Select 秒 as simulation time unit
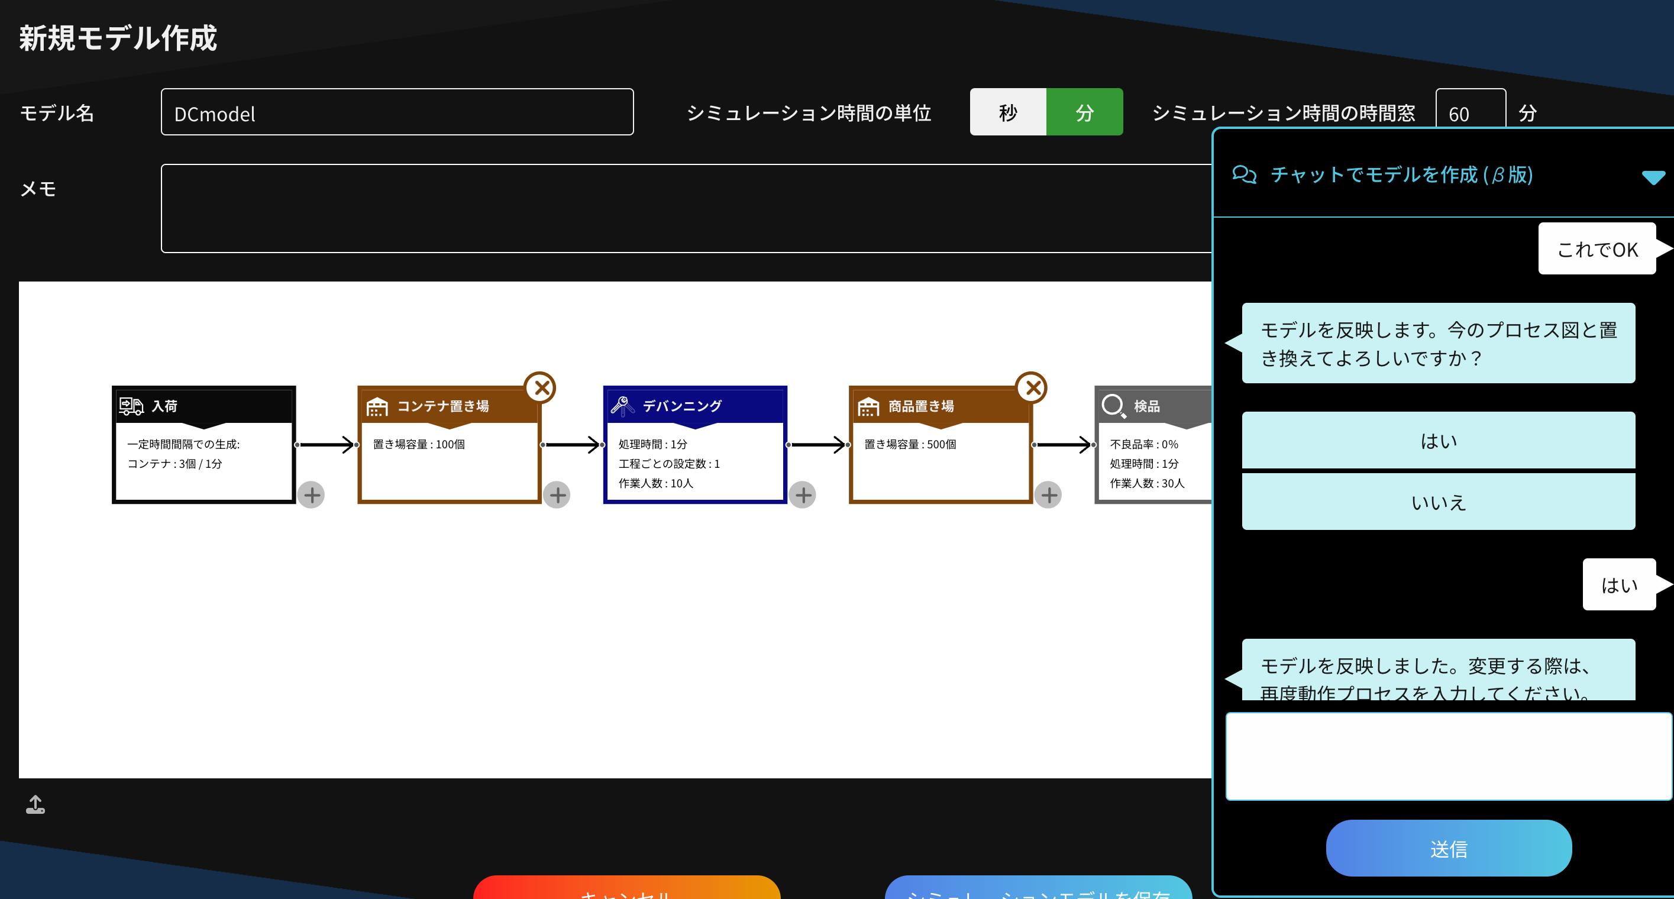This screenshot has height=899, width=1674. (x=1007, y=112)
